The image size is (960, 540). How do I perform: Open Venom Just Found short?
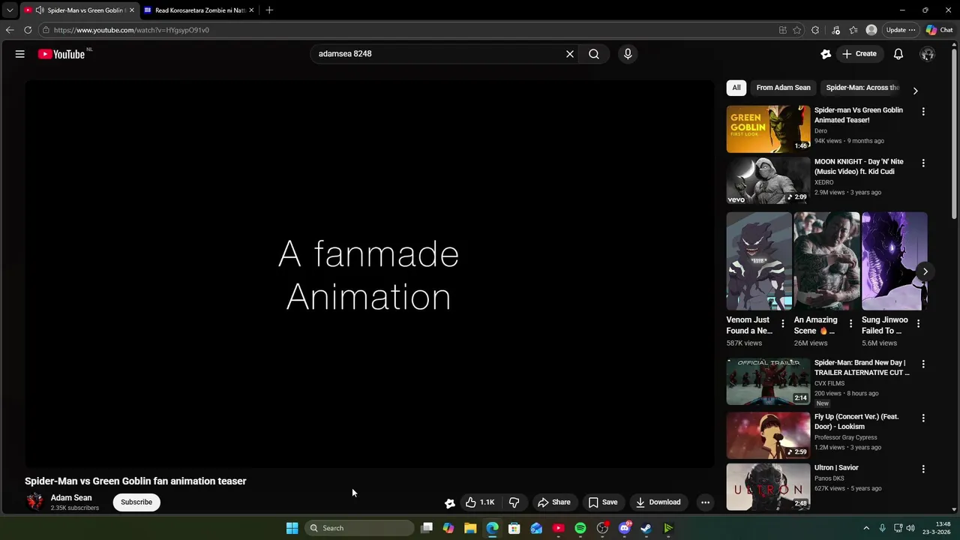758,261
